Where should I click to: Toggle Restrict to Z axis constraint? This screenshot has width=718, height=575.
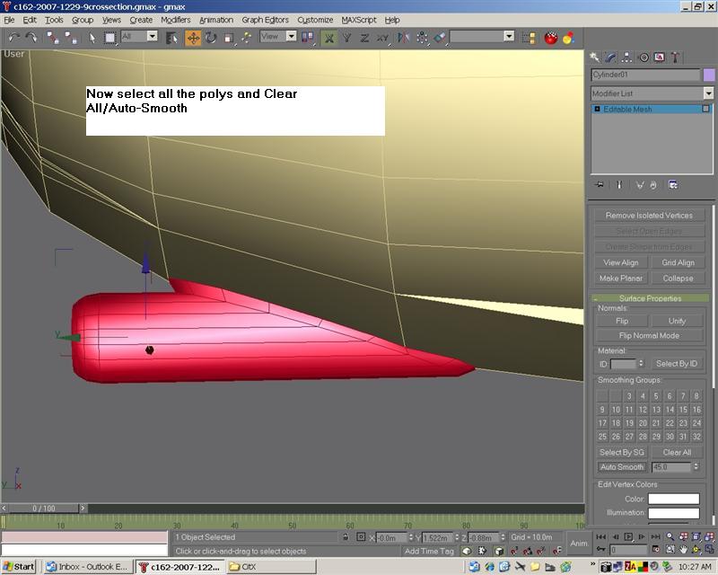pyautogui.click(x=364, y=38)
